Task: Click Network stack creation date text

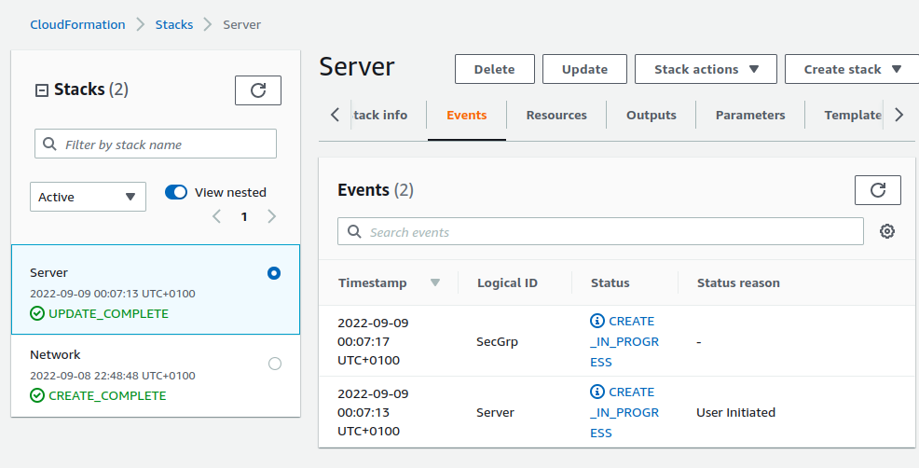Action: coord(113,376)
